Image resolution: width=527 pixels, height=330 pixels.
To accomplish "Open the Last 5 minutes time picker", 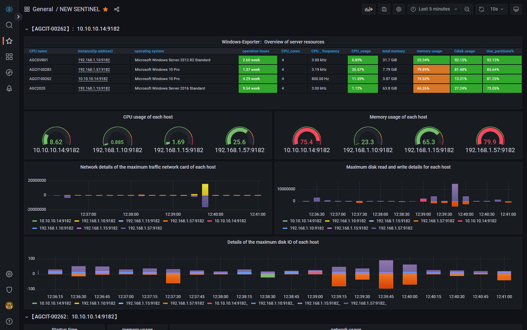I will point(434,9).
